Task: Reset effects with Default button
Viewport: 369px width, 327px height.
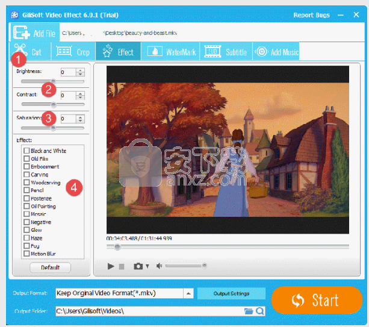Action: coord(50,267)
